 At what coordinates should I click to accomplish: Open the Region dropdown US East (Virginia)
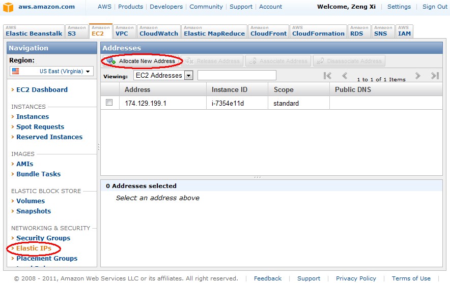pos(51,71)
